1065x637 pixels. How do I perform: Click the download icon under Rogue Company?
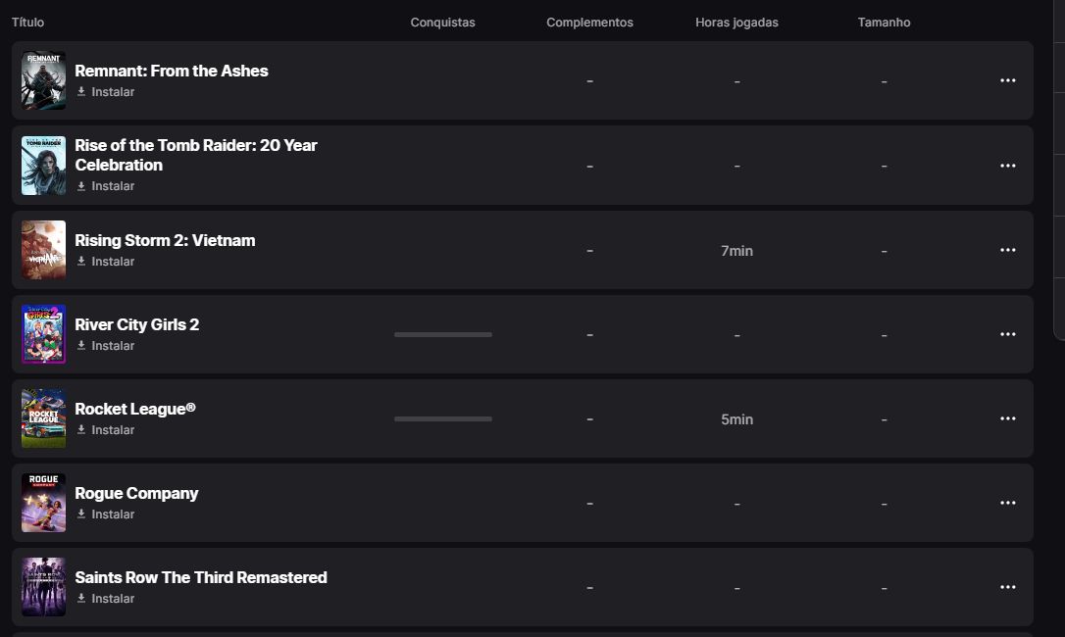tap(80, 514)
